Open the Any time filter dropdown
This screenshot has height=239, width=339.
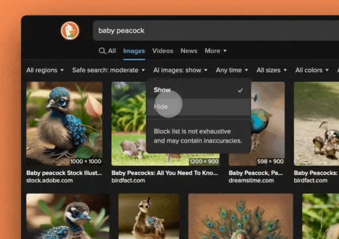(x=232, y=70)
